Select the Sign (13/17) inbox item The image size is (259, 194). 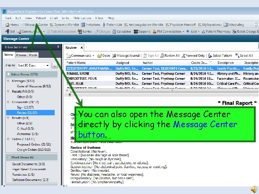click(x=25, y=107)
